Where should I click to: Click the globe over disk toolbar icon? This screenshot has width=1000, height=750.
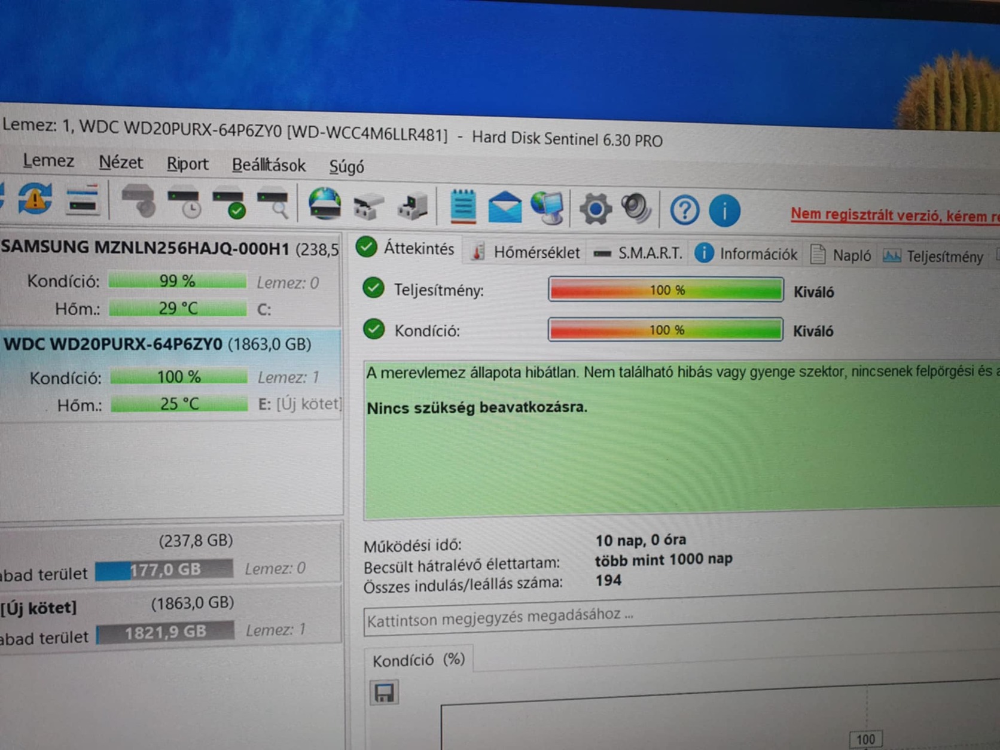click(x=325, y=205)
